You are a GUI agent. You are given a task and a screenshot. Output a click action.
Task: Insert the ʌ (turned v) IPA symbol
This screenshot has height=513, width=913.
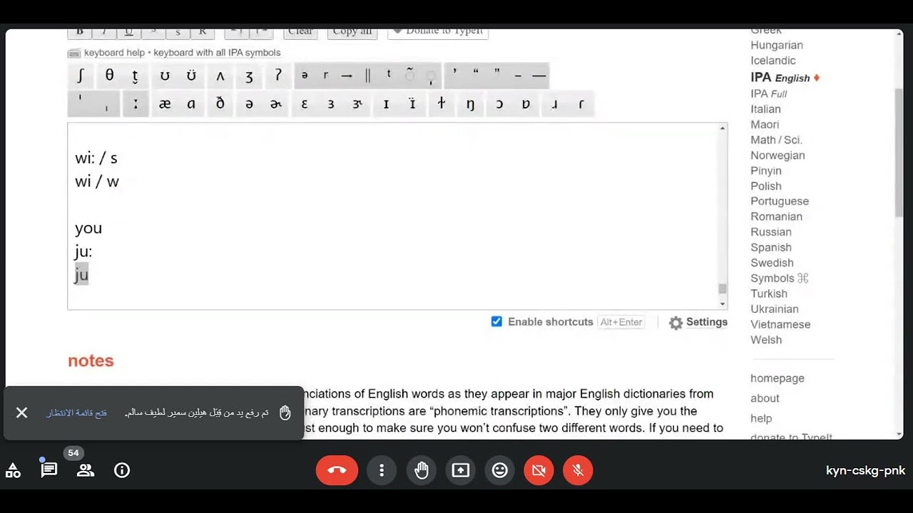point(220,76)
